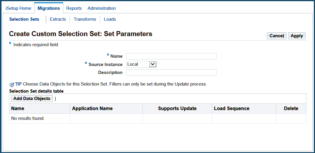Select the Migrations tab

[49, 8]
